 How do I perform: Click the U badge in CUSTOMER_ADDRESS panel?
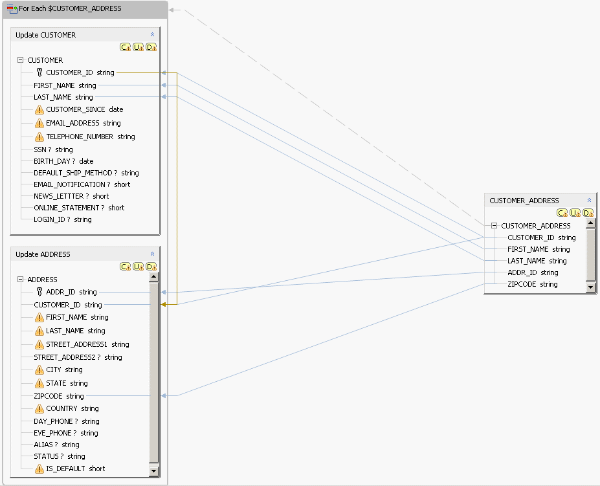point(575,213)
